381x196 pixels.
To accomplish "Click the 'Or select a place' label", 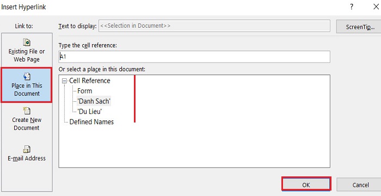I will 102,69.
